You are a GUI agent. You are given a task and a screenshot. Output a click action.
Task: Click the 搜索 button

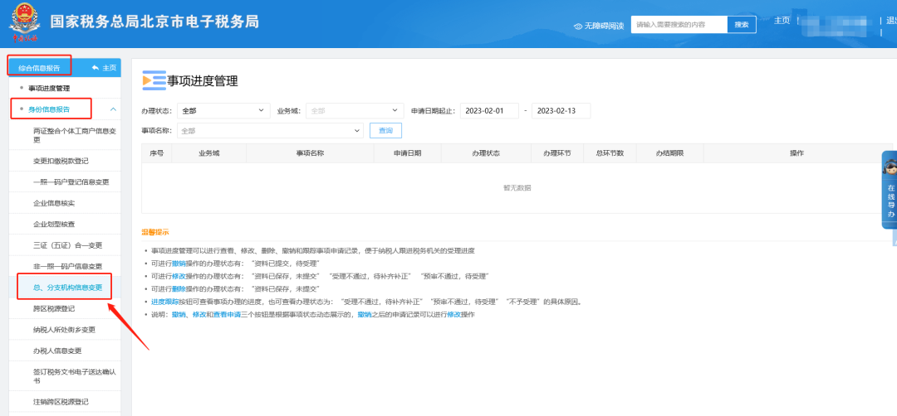[x=742, y=25]
